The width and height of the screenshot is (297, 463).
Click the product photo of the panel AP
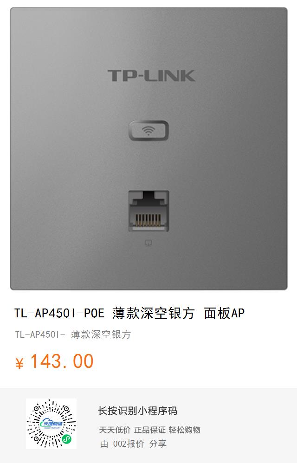148,148
